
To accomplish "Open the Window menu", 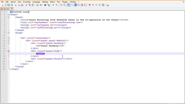I will coord(73,2).
